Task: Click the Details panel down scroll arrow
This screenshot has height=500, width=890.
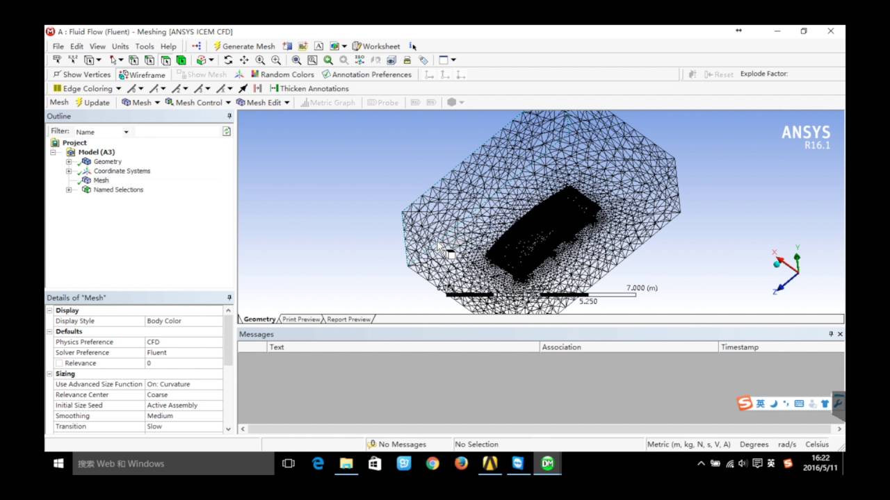Action: pyautogui.click(x=229, y=430)
